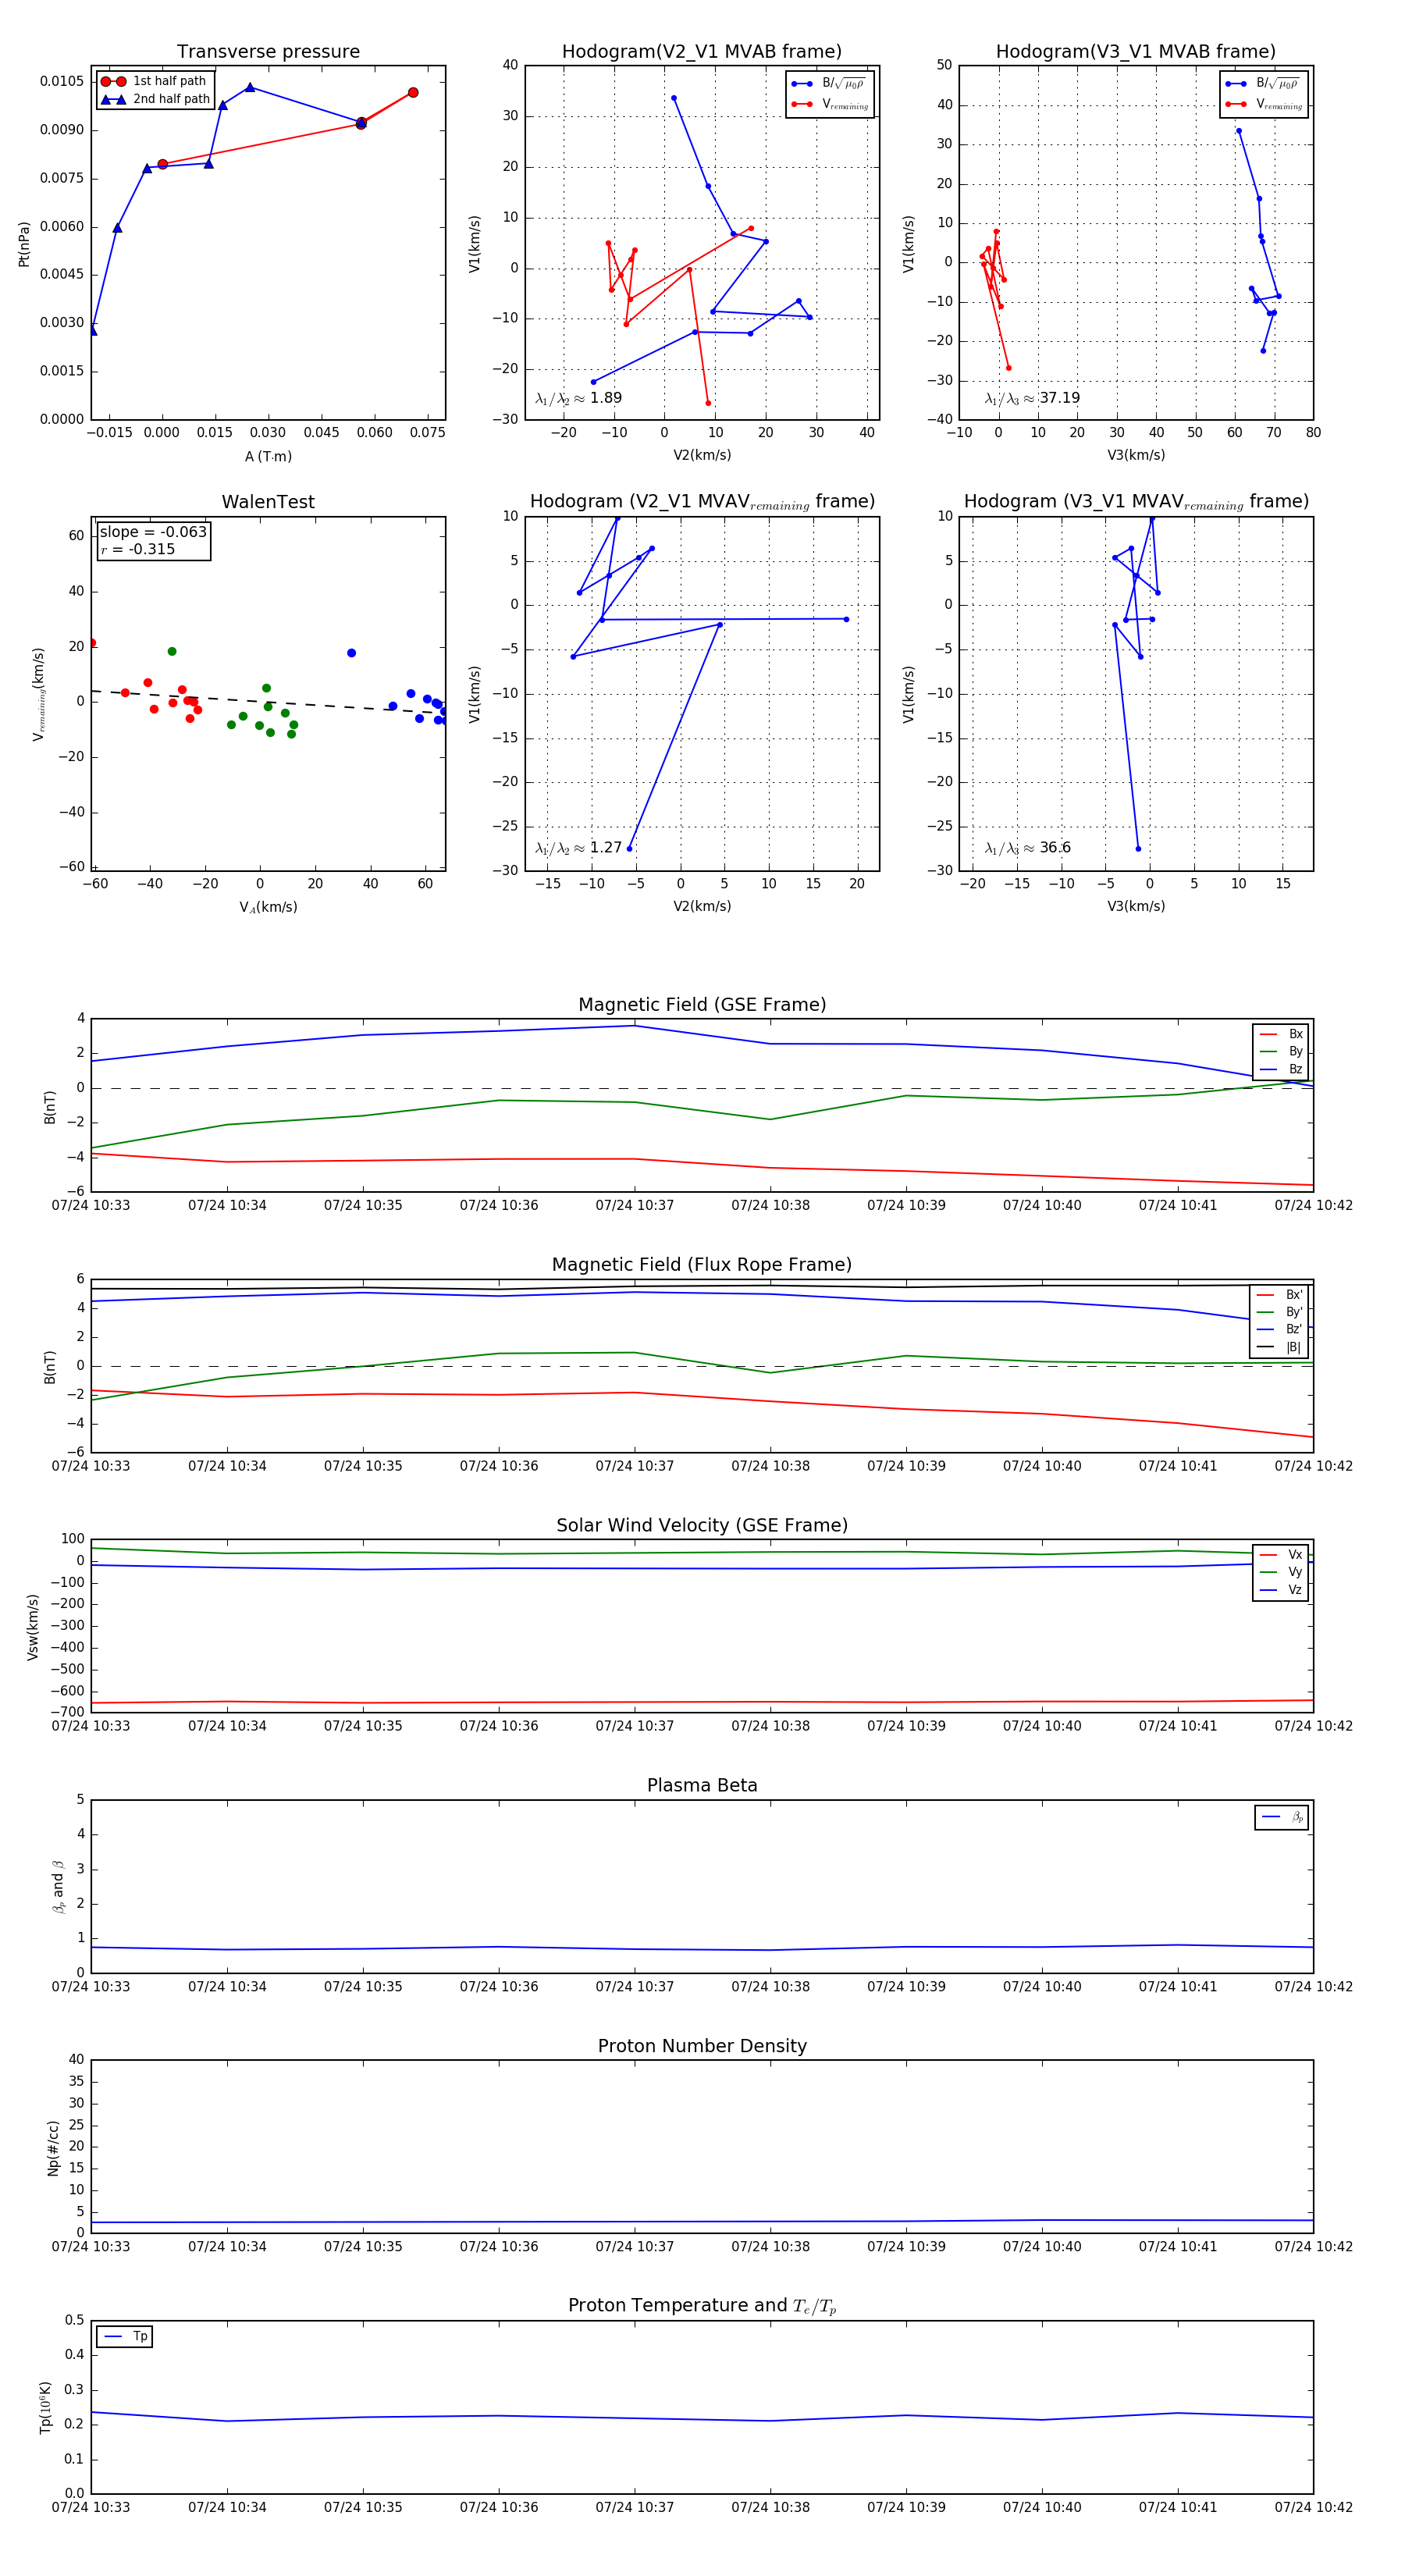
Task: Click the peak blue triangle in Transverse pressure
Action: pyautogui.click(x=250, y=87)
